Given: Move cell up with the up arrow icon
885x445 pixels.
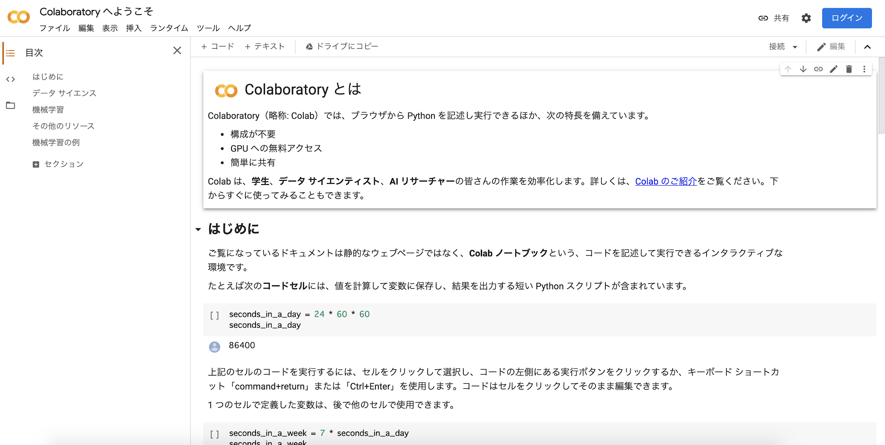Looking at the screenshot, I should (788, 69).
